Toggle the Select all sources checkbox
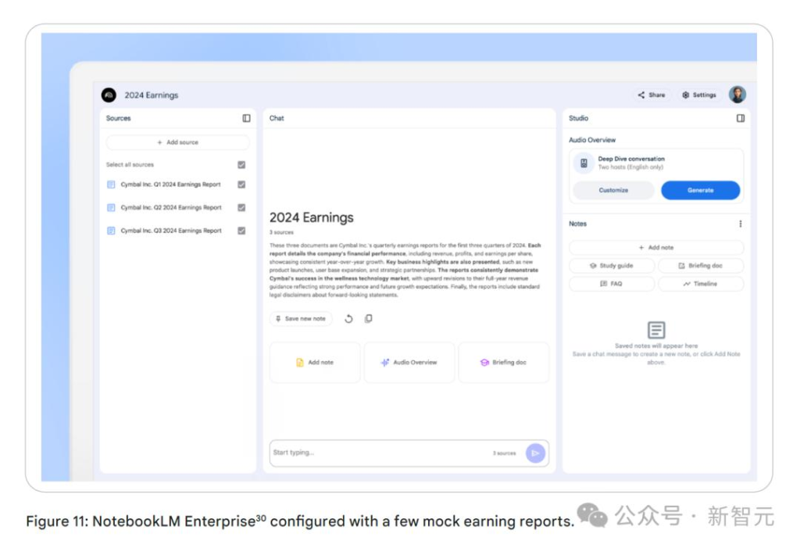 [241, 165]
